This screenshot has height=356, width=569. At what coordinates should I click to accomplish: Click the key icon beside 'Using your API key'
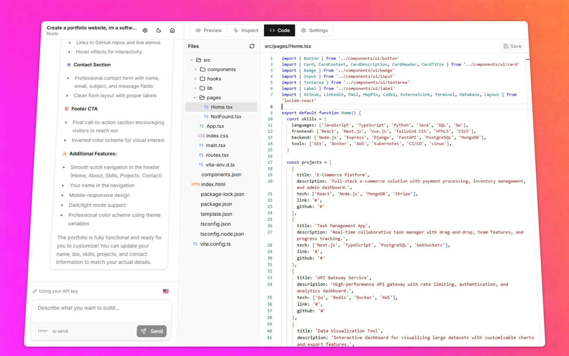click(35, 291)
